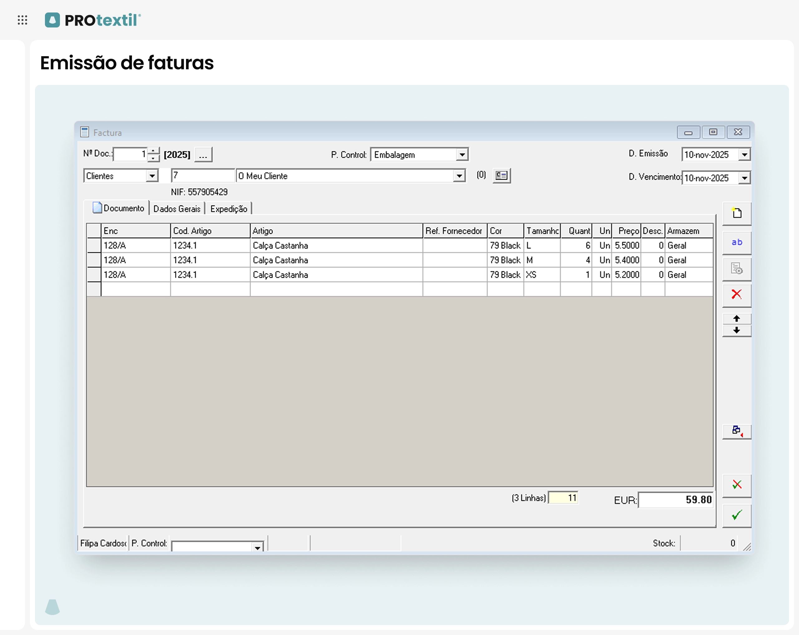Switch to the Expedição tab

click(x=228, y=209)
